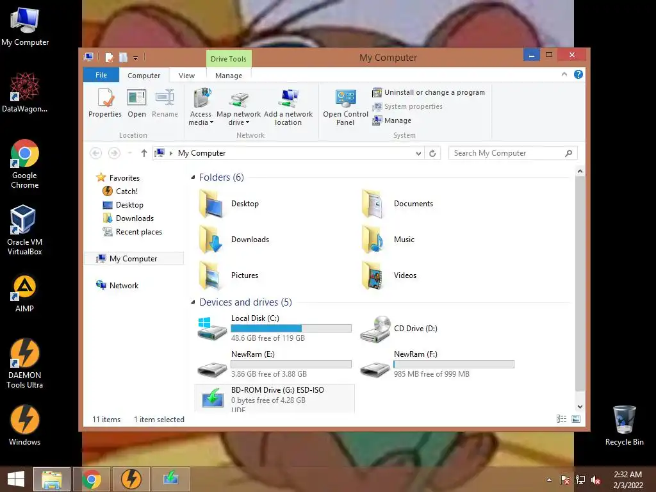Show hidden tray icons arrow

click(549, 479)
